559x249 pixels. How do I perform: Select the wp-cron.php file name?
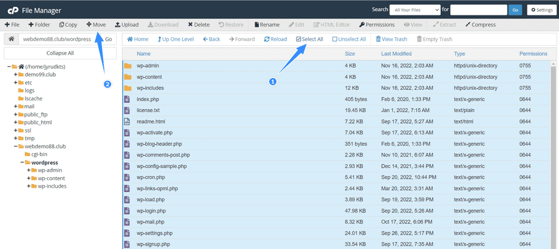tap(150, 177)
